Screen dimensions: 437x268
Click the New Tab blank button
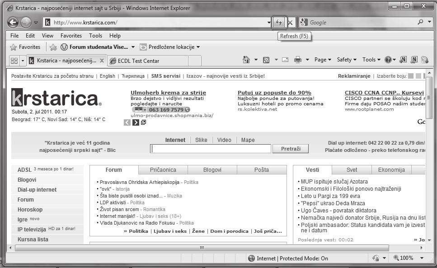[195, 61]
